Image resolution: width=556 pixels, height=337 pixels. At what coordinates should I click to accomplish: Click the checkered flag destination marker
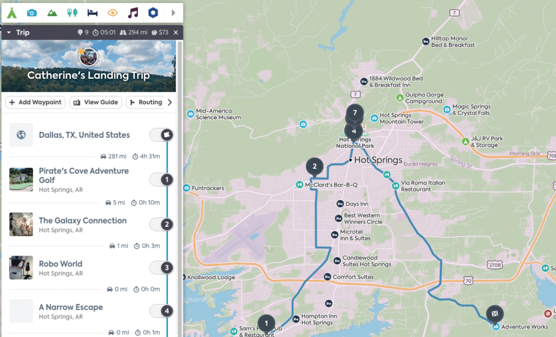495,314
